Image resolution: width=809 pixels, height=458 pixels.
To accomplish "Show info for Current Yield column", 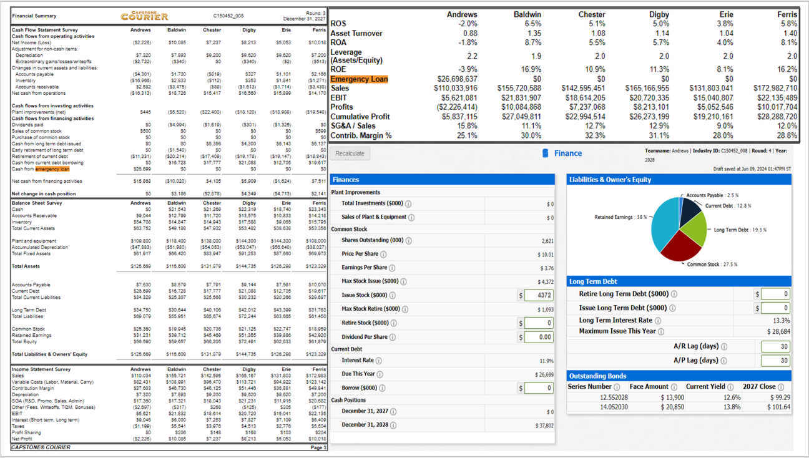I will (x=730, y=387).
